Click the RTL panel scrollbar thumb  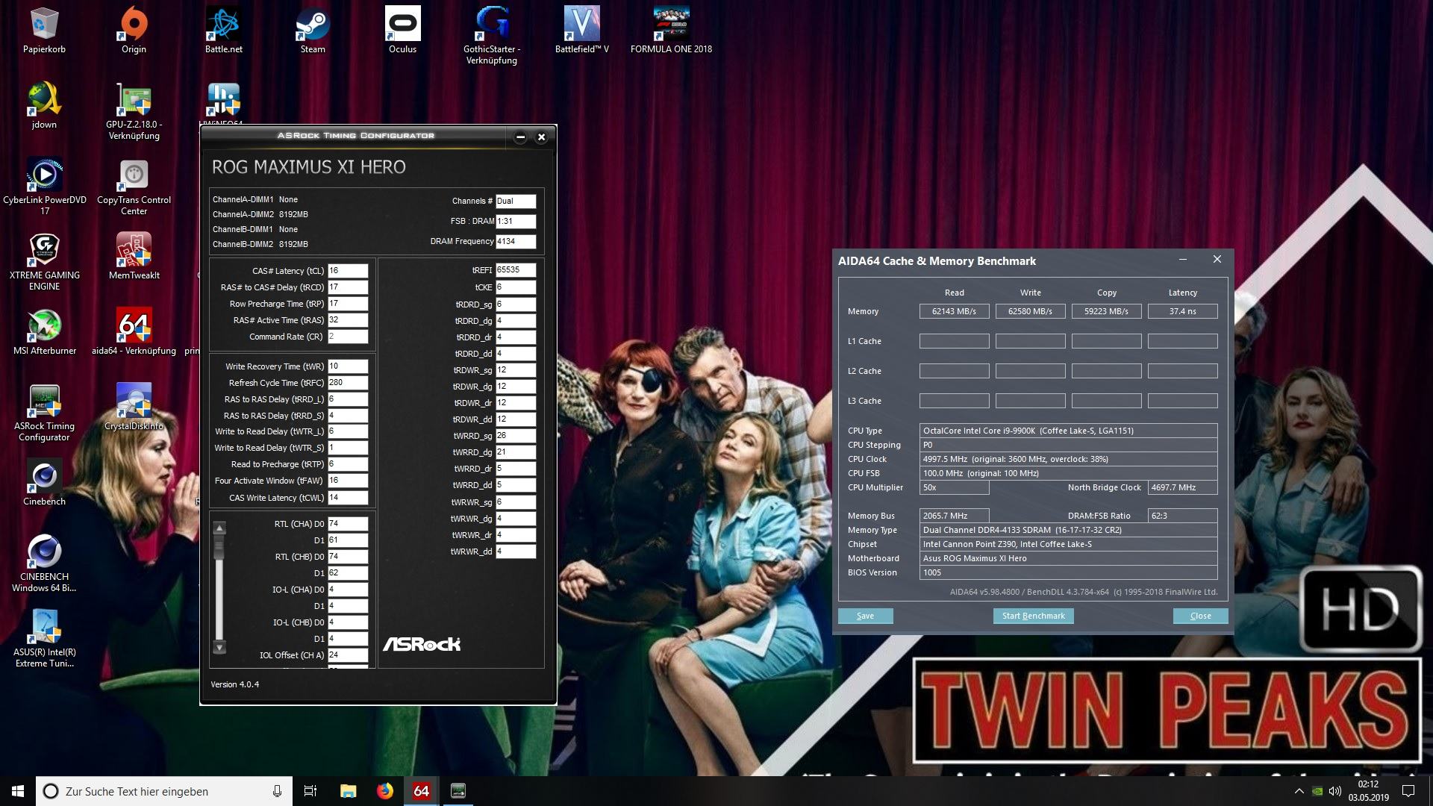(219, 549)
